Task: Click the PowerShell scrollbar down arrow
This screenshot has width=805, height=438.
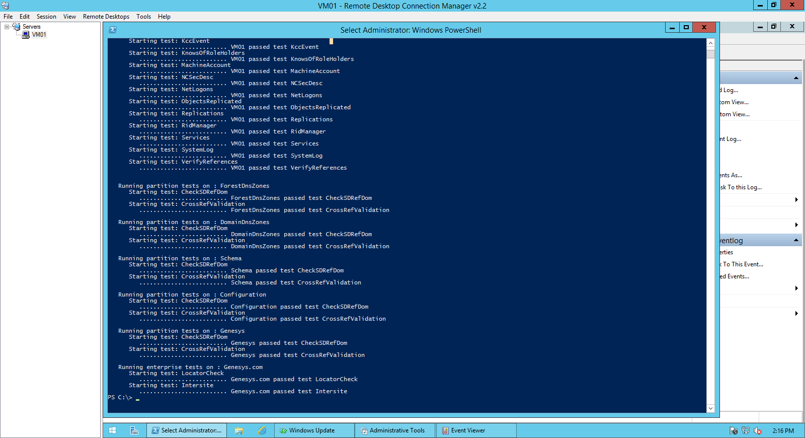Action: (x=710, y=408)
